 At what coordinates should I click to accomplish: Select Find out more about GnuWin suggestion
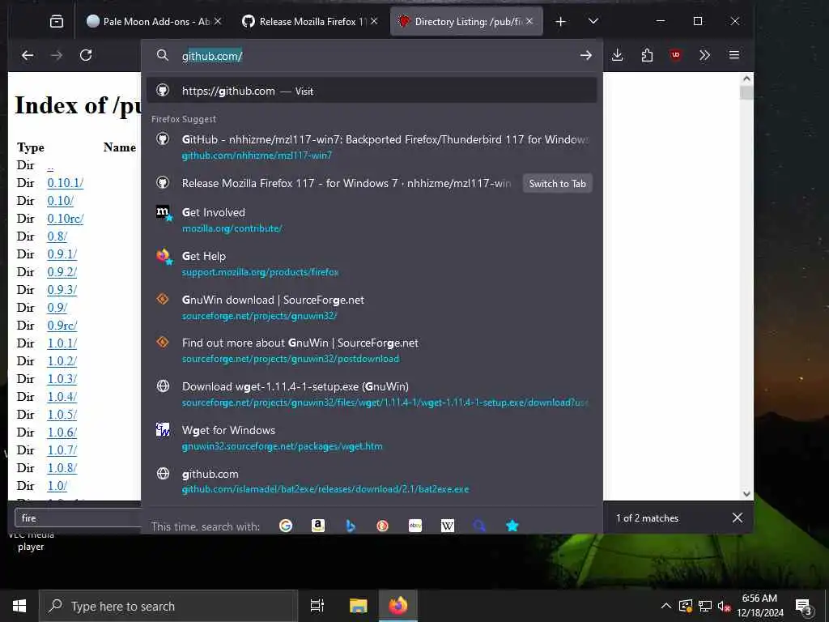pyautogui.click(x=372, y=351)
